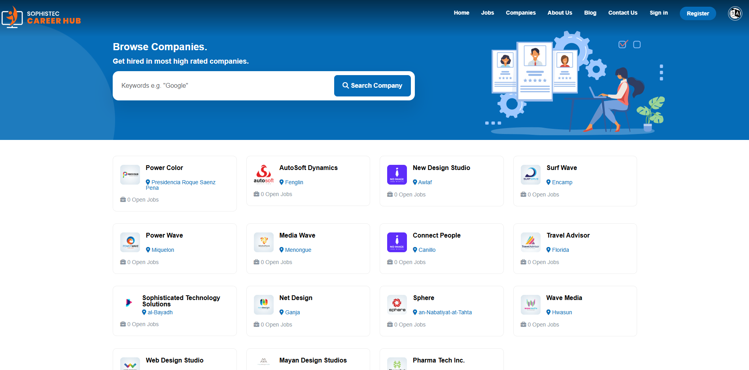The image size is (749, 370).
Task: Open the Wave Media company title
Action: pos(564,298)
